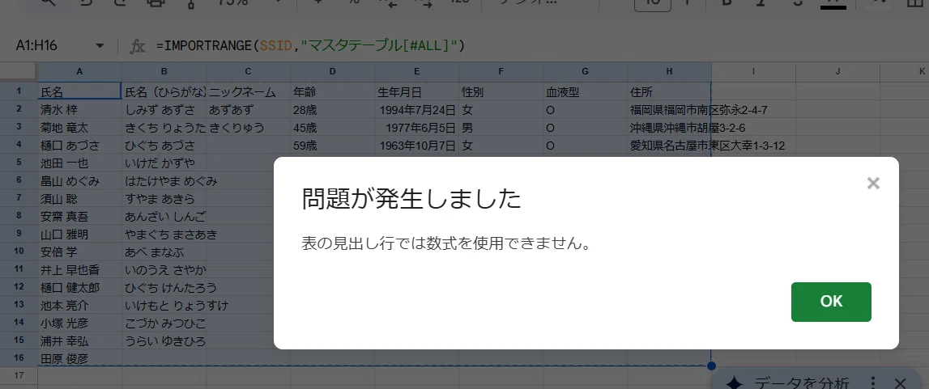Image resolution: width=929 pixels, height=389 pixels.
Task: Click the 年齢 header cell
Action: pyautogui.click(x=332, y=91)
